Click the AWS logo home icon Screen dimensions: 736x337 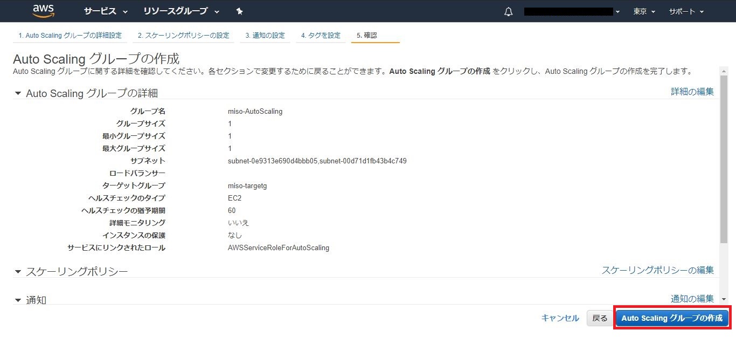click(43, 11)
